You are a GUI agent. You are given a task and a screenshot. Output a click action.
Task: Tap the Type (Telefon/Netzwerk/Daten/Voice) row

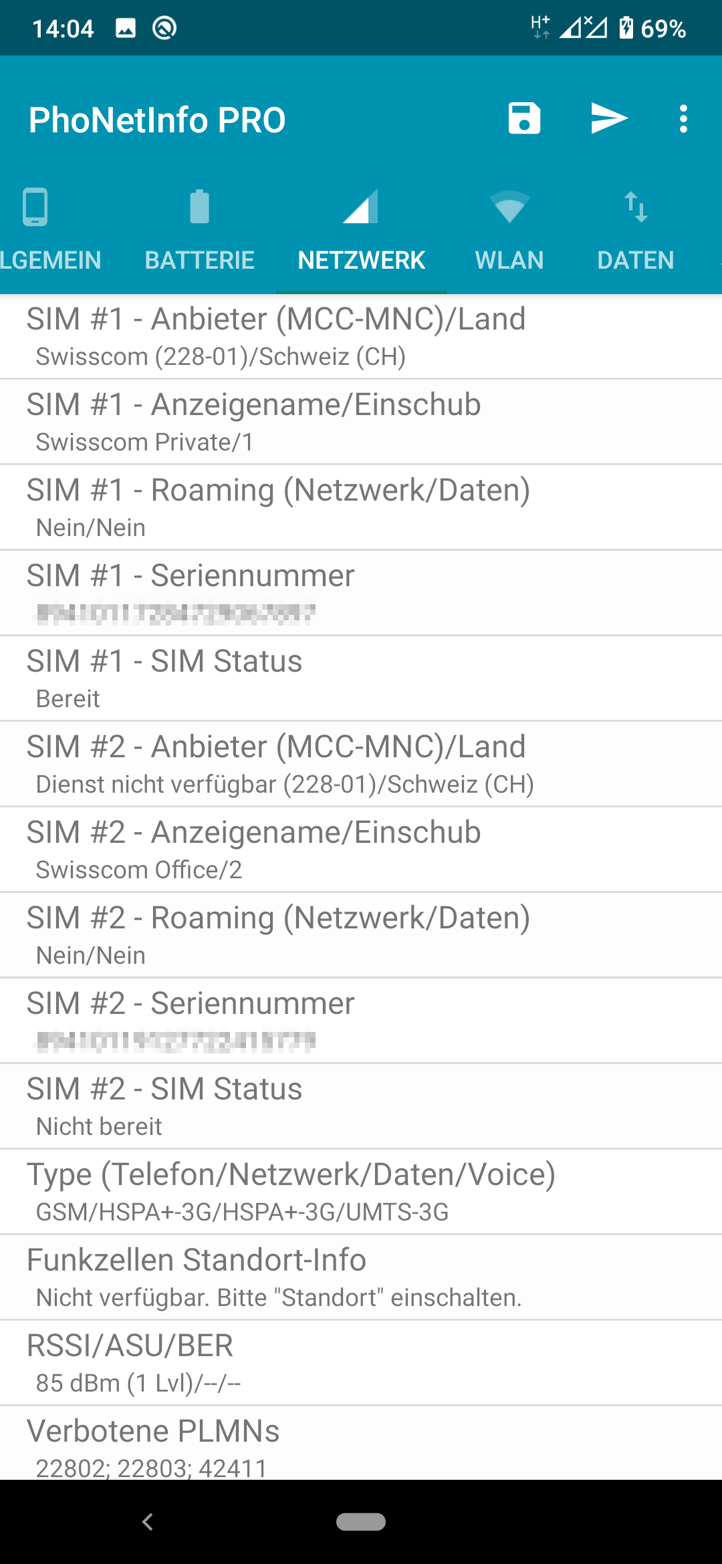[x=361, y=1192]
